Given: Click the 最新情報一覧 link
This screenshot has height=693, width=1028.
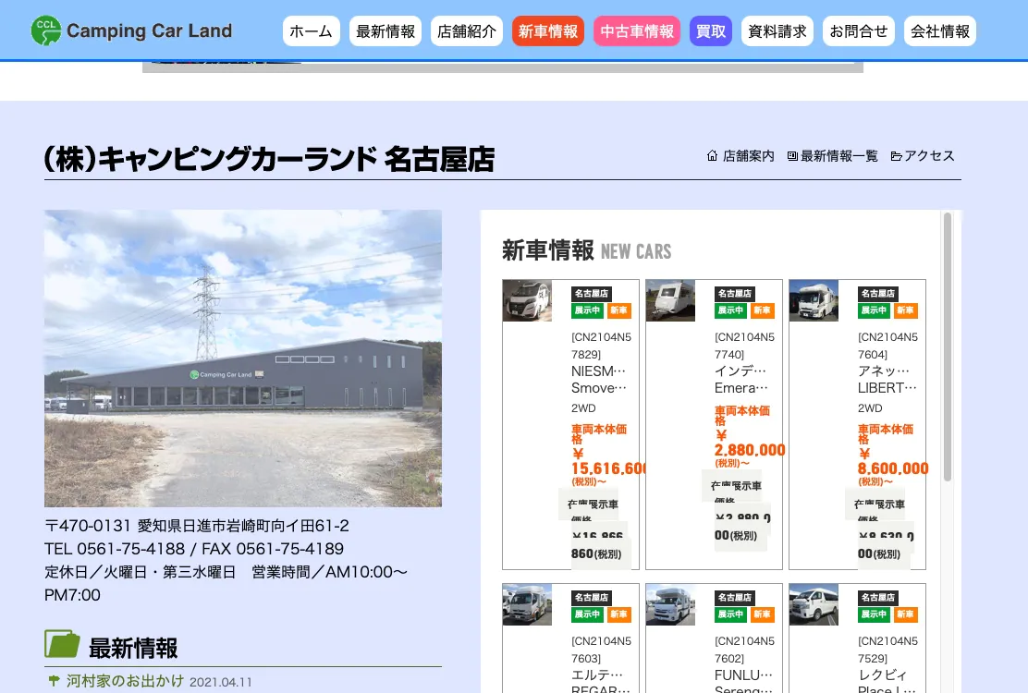Looking at the screenshot, I should coord(839,156).
